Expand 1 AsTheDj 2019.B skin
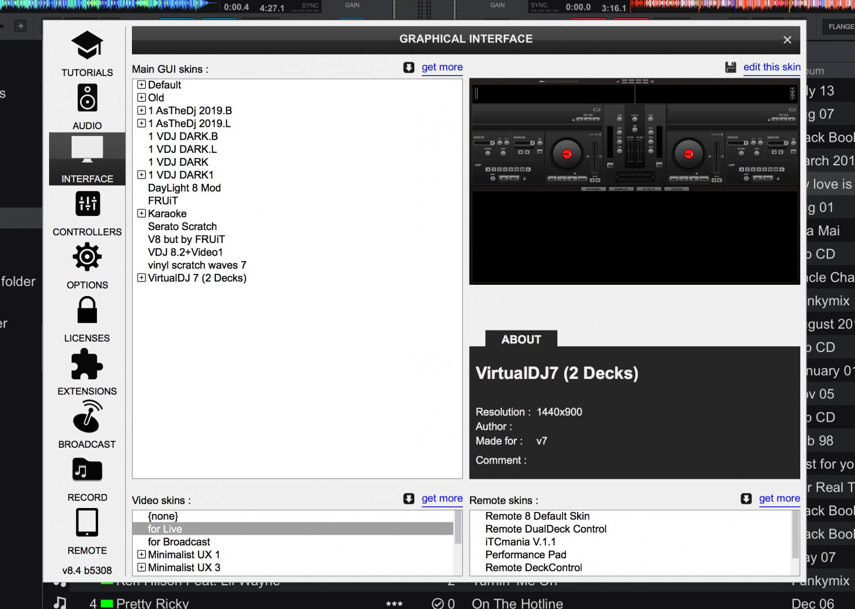This screenshot has height=609, width=855. 141,111
